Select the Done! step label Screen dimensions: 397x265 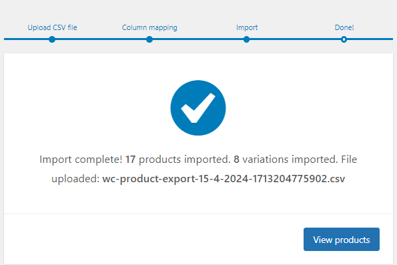(x=344, y=27)
